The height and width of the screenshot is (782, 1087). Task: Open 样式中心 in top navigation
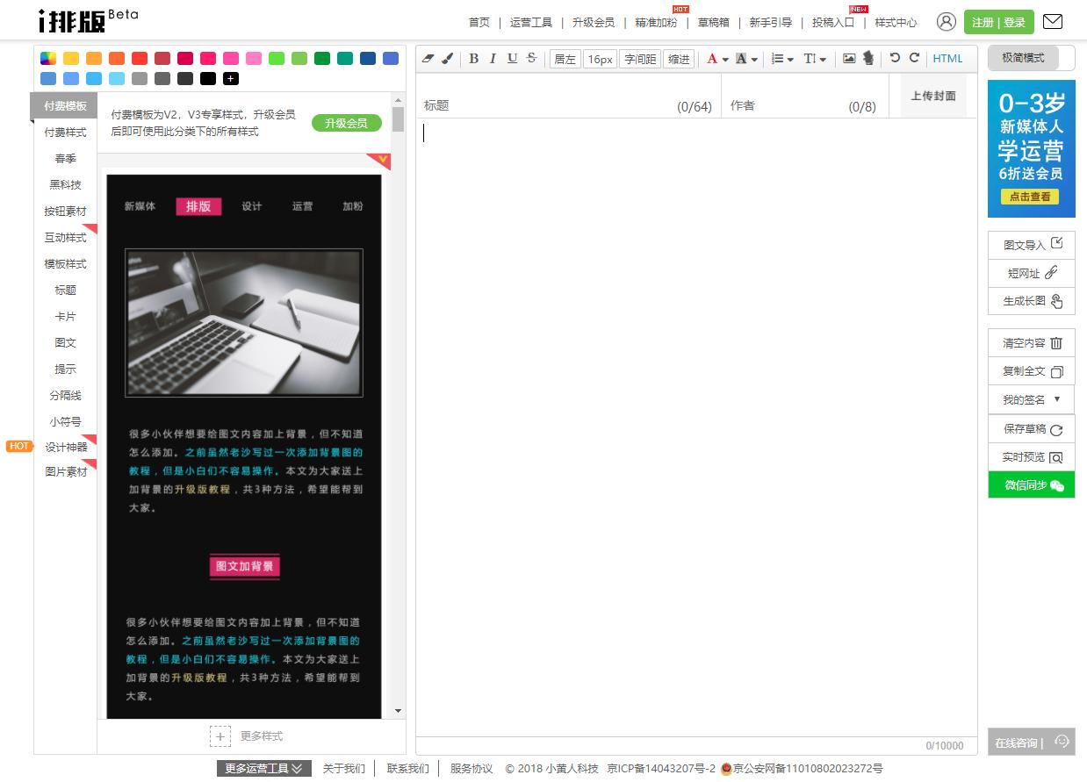[896, 23]
